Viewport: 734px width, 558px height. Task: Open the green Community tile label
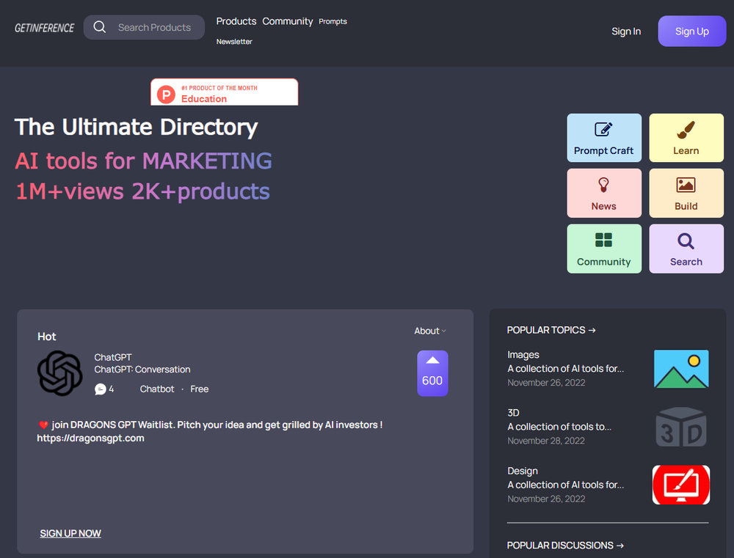(603, 262)
